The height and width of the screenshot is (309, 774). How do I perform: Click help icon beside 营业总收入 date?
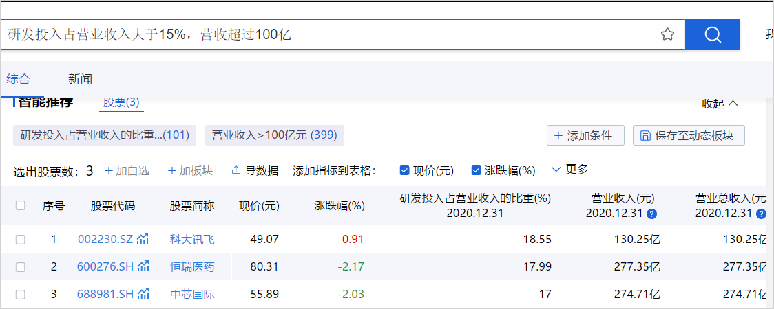(x=761, y=214)
